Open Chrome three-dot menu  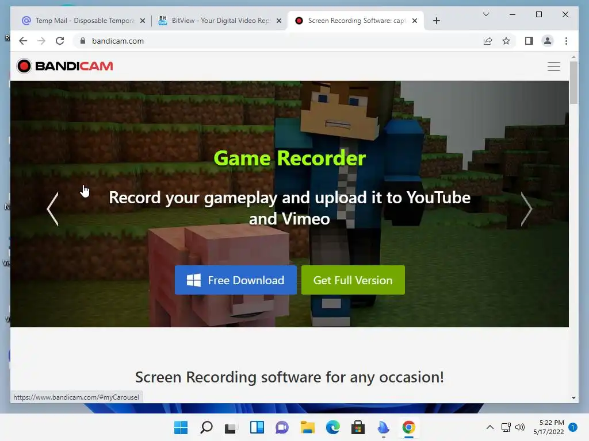[566, 41]
